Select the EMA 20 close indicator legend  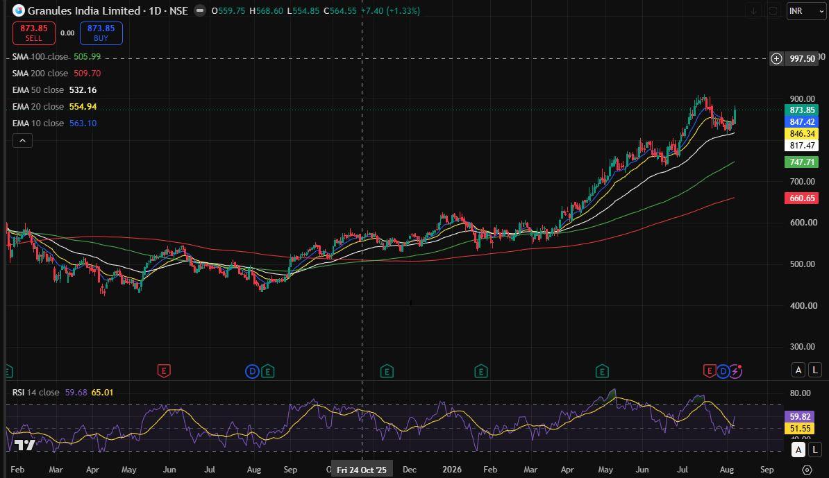[x=54, y=107]
